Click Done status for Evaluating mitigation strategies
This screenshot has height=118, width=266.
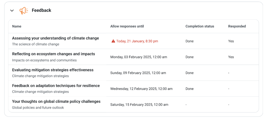pos(189,73)
